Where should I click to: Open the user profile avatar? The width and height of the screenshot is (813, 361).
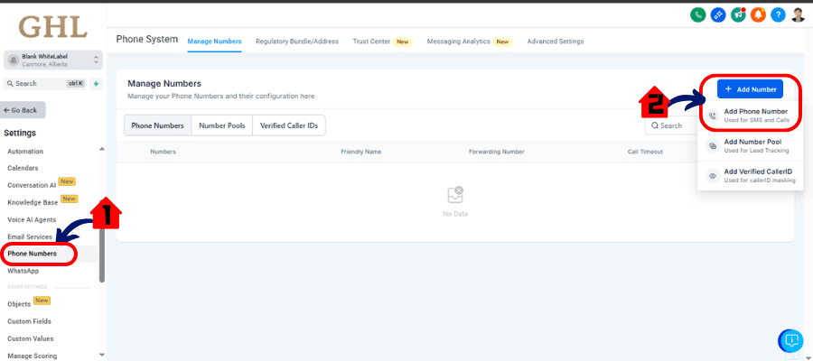coord(798,15)
